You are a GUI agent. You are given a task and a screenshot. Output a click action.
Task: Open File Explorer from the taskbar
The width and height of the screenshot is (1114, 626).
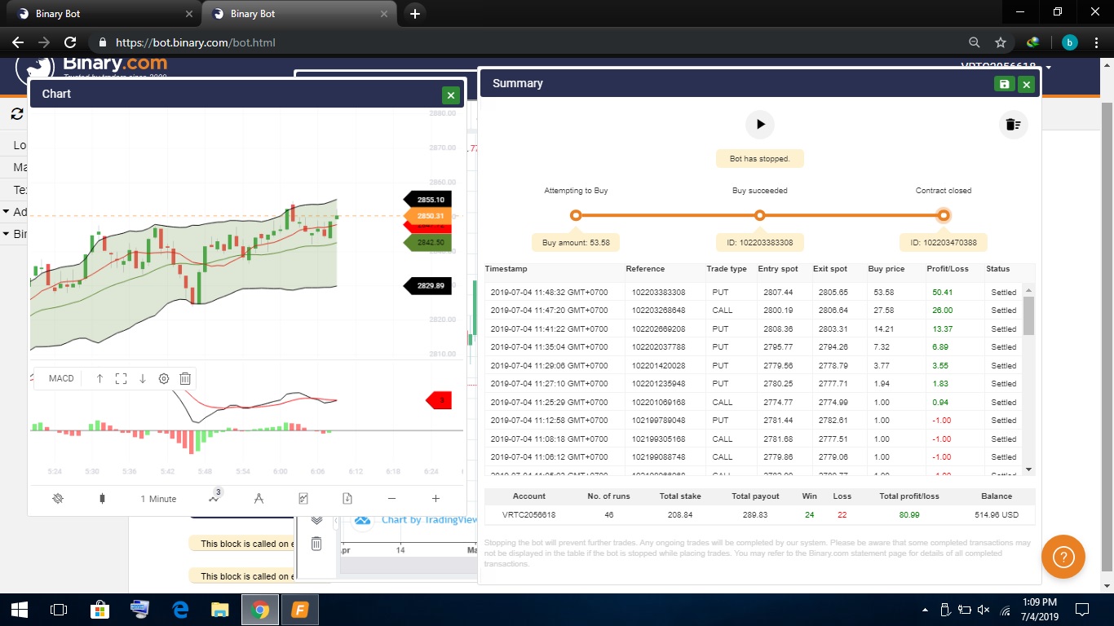(x=220, y=610)
